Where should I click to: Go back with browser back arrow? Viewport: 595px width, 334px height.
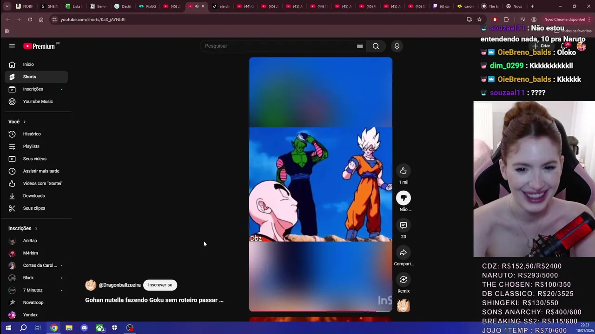(x=8, y=19)
